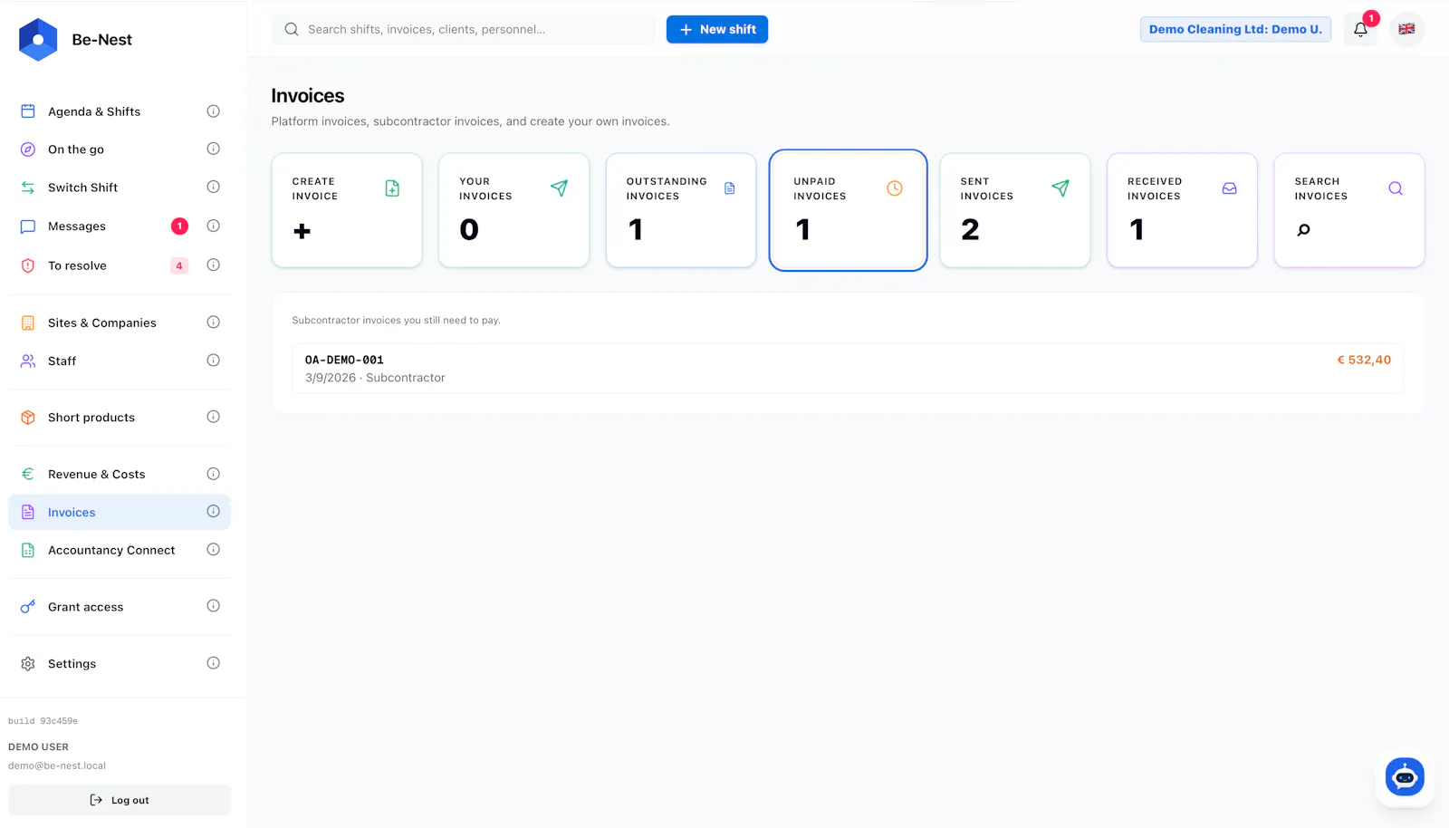This screenshot has width=1449, height=828.
Task: Open Short products page
Action: click(x=120, y=418)
